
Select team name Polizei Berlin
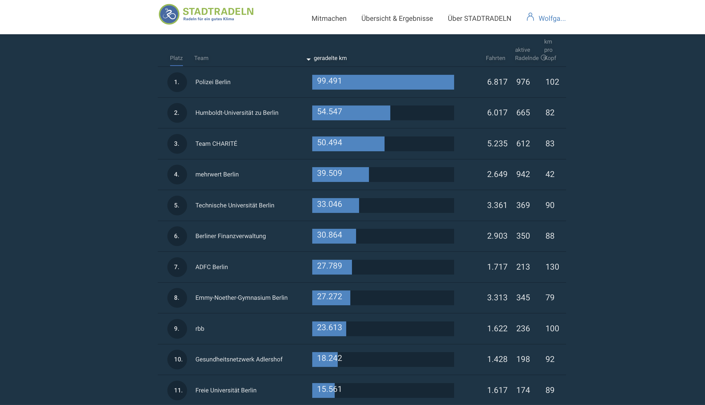coord(213,82)
